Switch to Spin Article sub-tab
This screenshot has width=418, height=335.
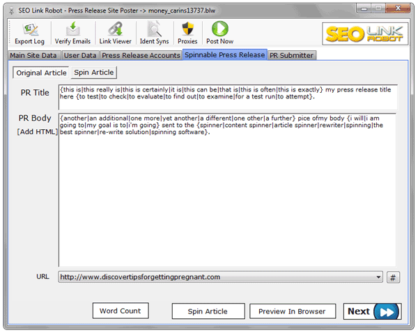tap(94, 72)
